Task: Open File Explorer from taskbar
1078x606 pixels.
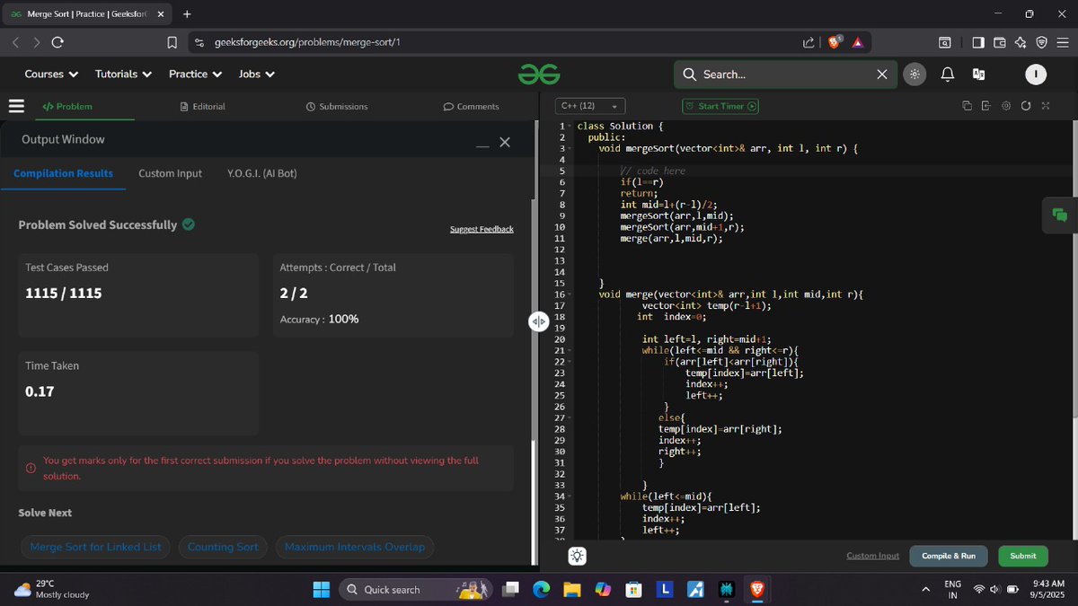Action: (x=571, y=589)
